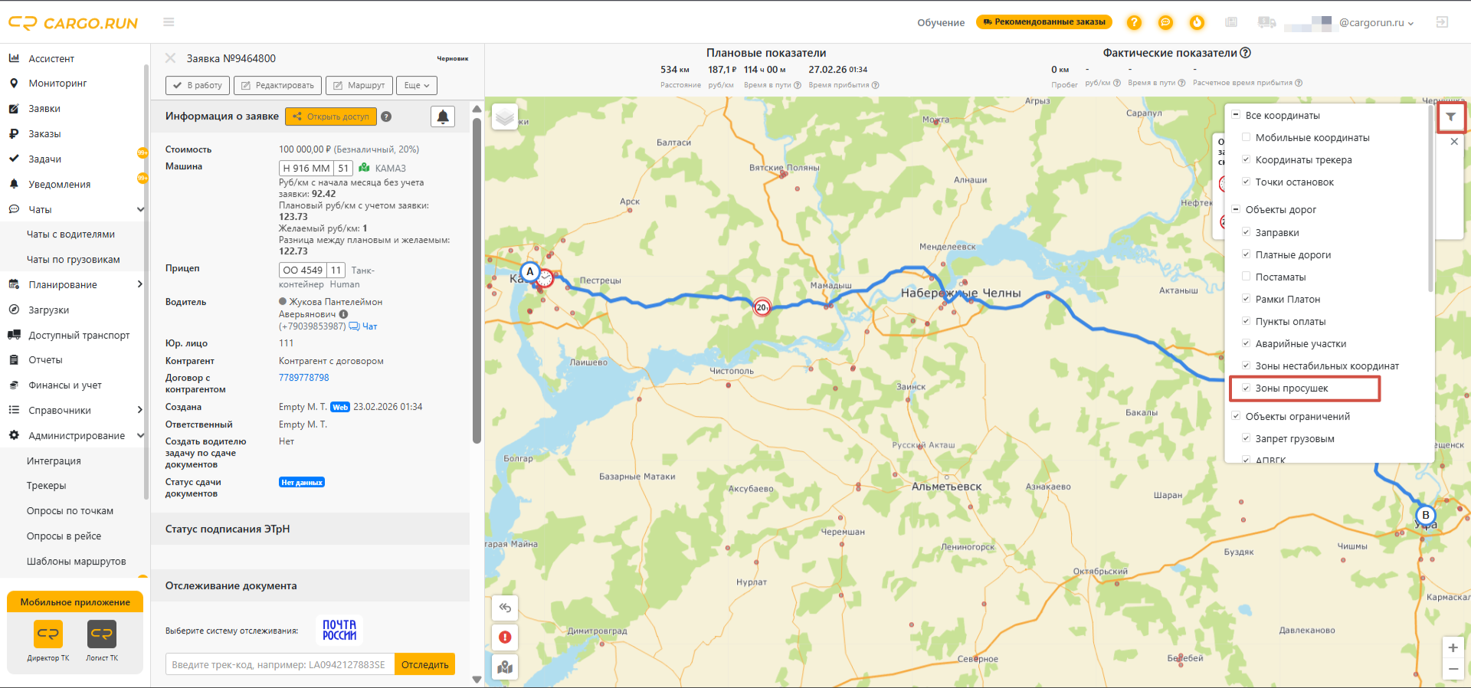Toggle Точки остановок checkbox
Screen dimensions: 1471x688
pos(1246,182)
